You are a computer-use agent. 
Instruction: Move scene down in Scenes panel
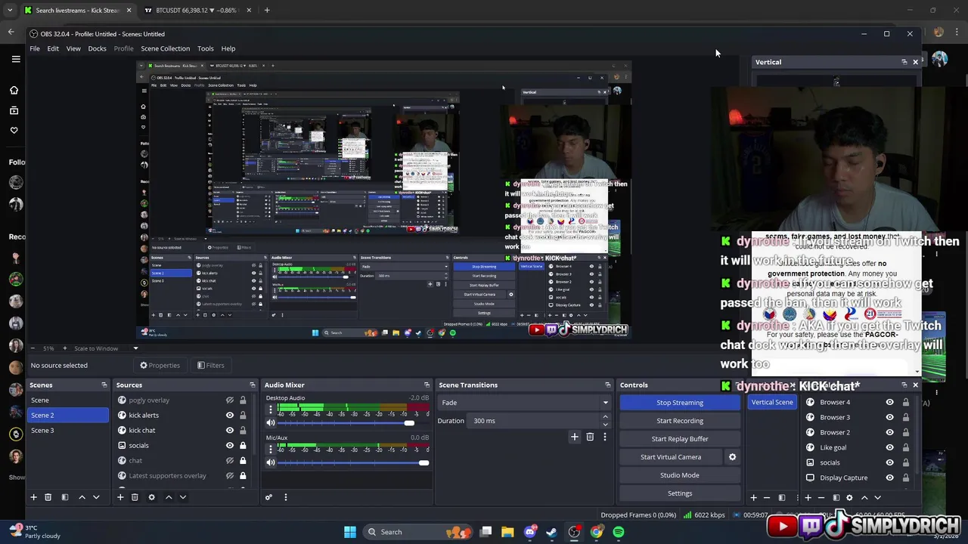[96, 497]
